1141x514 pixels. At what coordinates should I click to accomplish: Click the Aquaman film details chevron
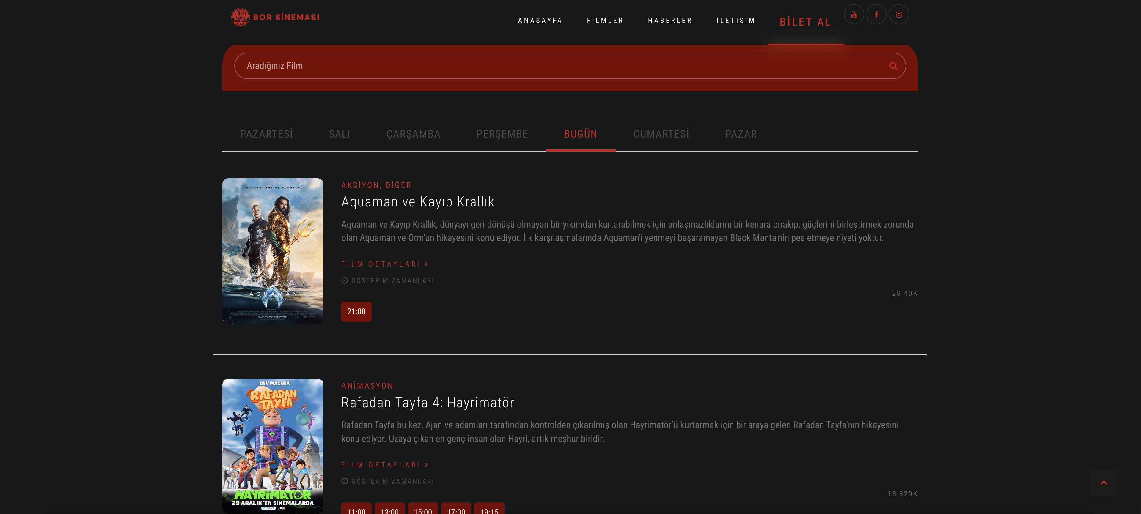pos(427,264)
